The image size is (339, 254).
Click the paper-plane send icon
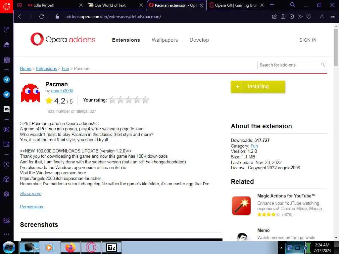pyautogui.click(x=300, y=17)
